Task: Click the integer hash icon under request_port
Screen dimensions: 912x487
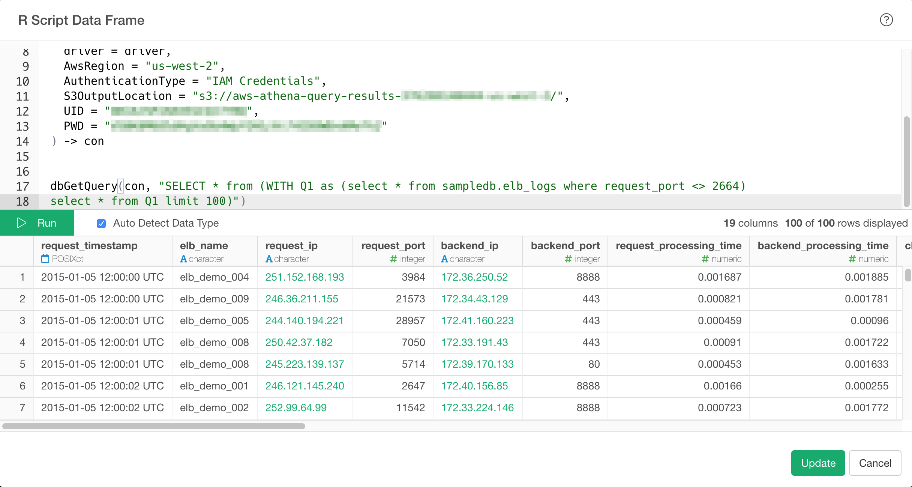Action: (393, 259)
